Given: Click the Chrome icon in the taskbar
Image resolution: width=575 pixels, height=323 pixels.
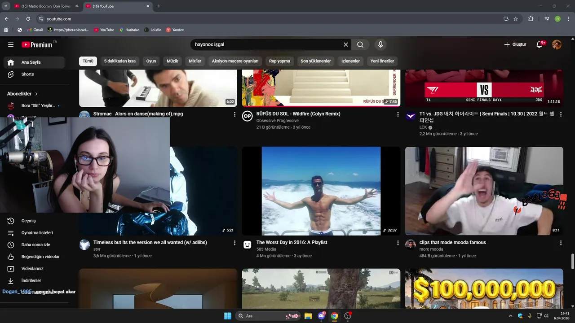Looking at the screenshot, I should [x=334, y=316].
